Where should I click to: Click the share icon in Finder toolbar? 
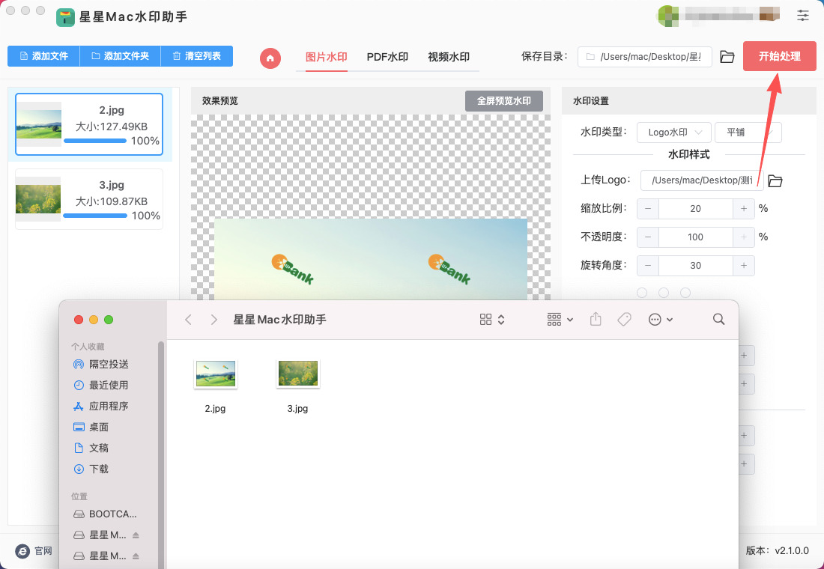click(596, 320)
